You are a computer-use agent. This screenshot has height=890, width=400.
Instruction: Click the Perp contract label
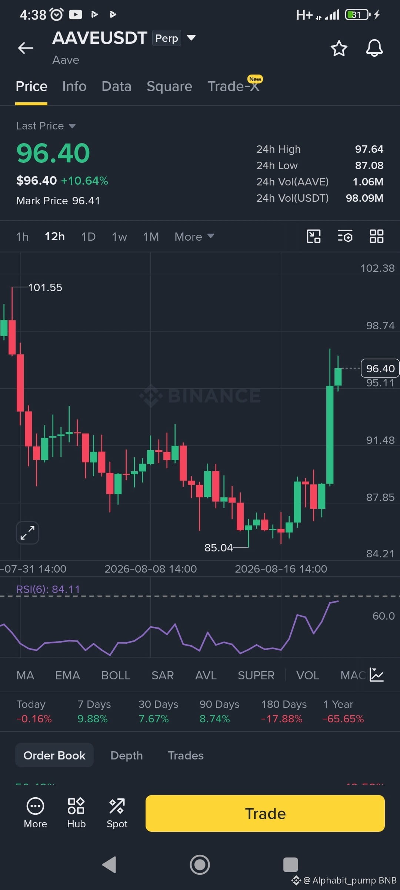click(167, 38)
